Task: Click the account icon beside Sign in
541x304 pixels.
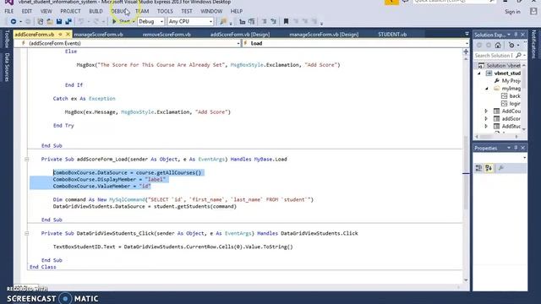Action: pyautogui.click(x=533, y=11)
